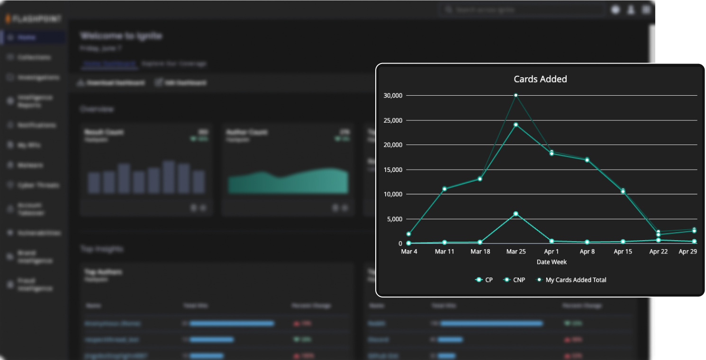Switch to Explore Our Coverage tab
The width and height of the screenshot is (706, 360).
[x=174, y=63]
